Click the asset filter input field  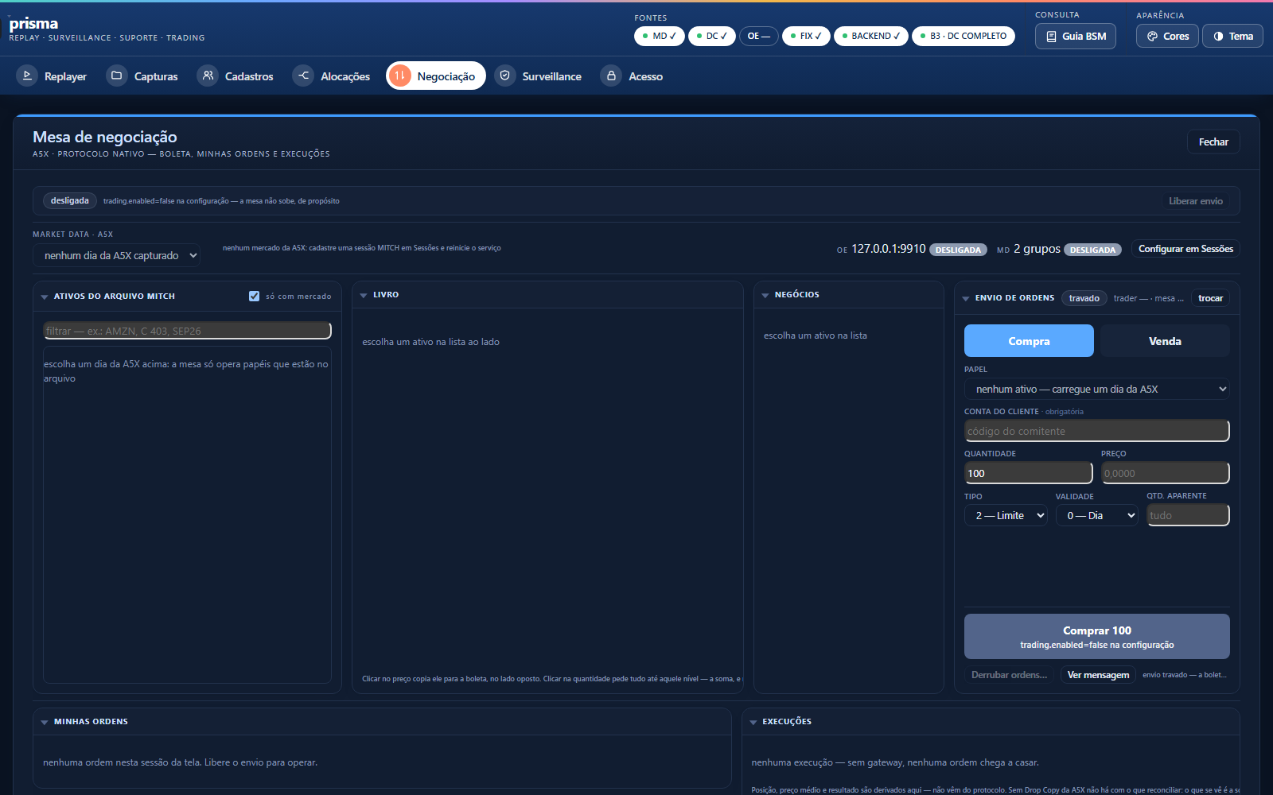click(187, 331)
